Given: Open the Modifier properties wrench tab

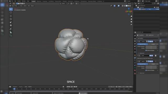Looking at the screenshot, I should coord(135,58).
